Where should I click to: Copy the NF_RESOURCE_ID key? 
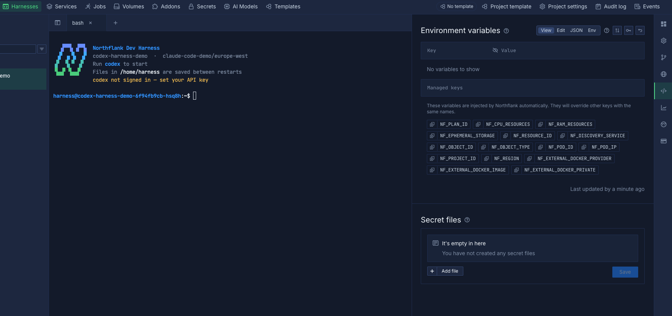506,136
